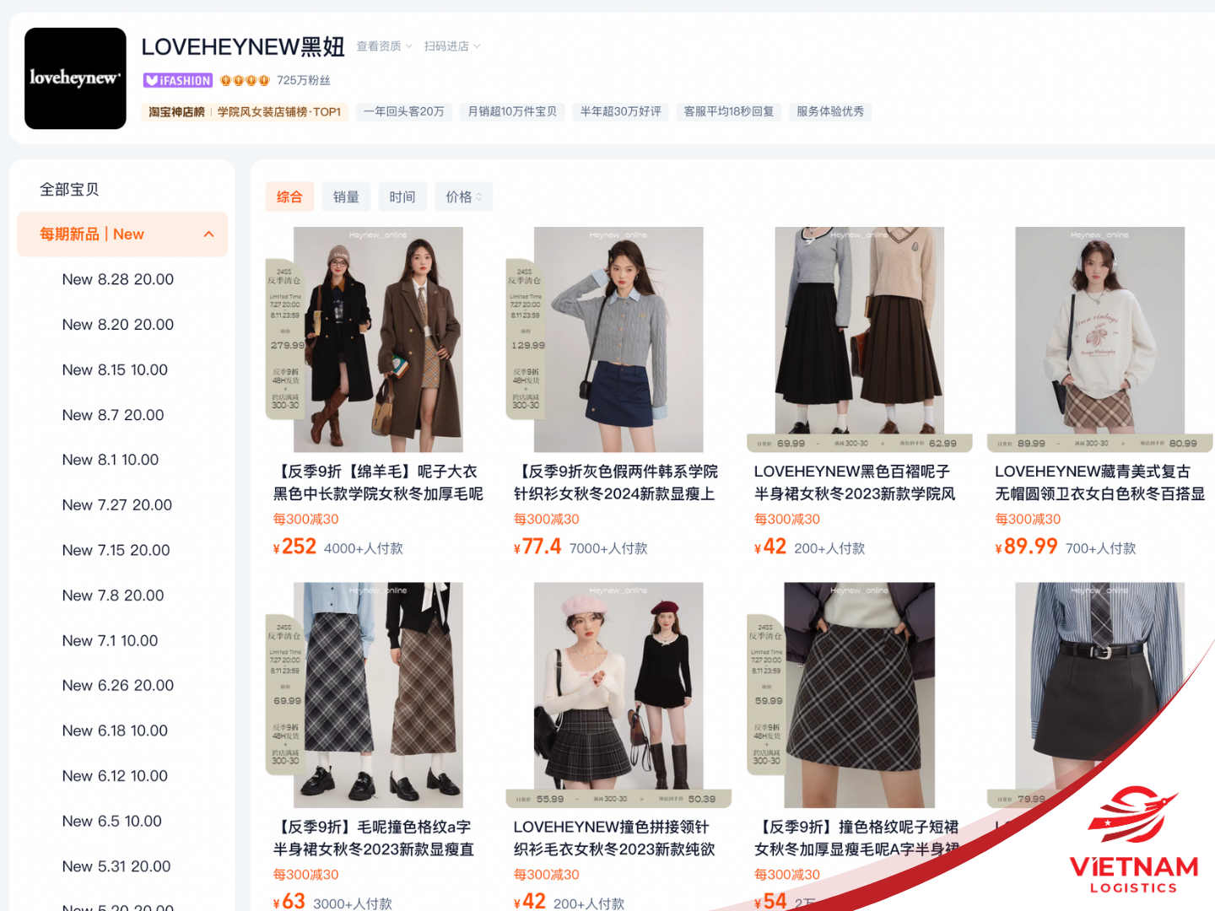Click the 服务体验优秀 tag
This screenshot has width=1215, height=911.
pos(830,111)
